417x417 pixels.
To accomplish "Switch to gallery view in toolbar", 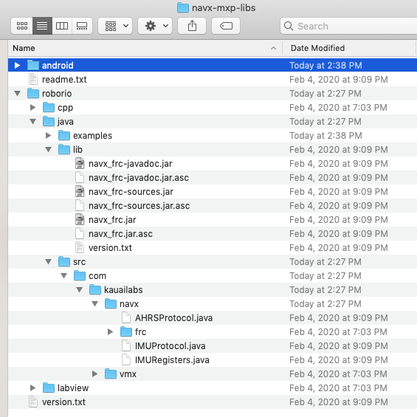I will 82,26.
